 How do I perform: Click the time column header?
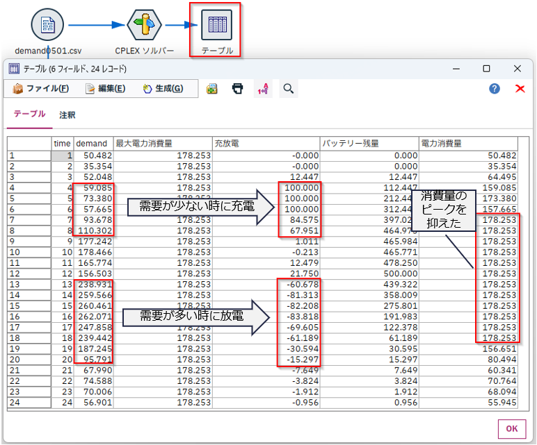63,144
